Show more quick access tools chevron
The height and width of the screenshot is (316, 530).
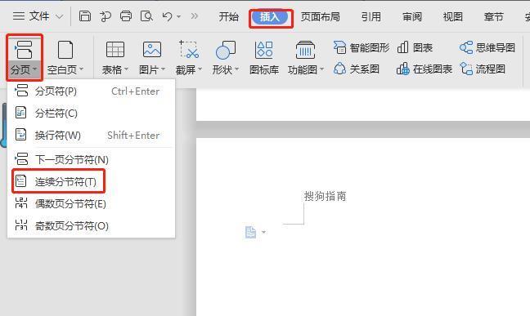[194, 16]
